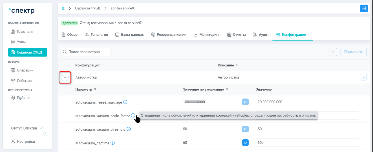Collapse the Автоочистка configuration group

coord(65,77)
